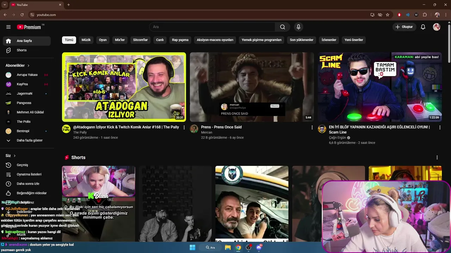Open Oynatma listeleri playlists
451x253 pixels.
[27, 174]
